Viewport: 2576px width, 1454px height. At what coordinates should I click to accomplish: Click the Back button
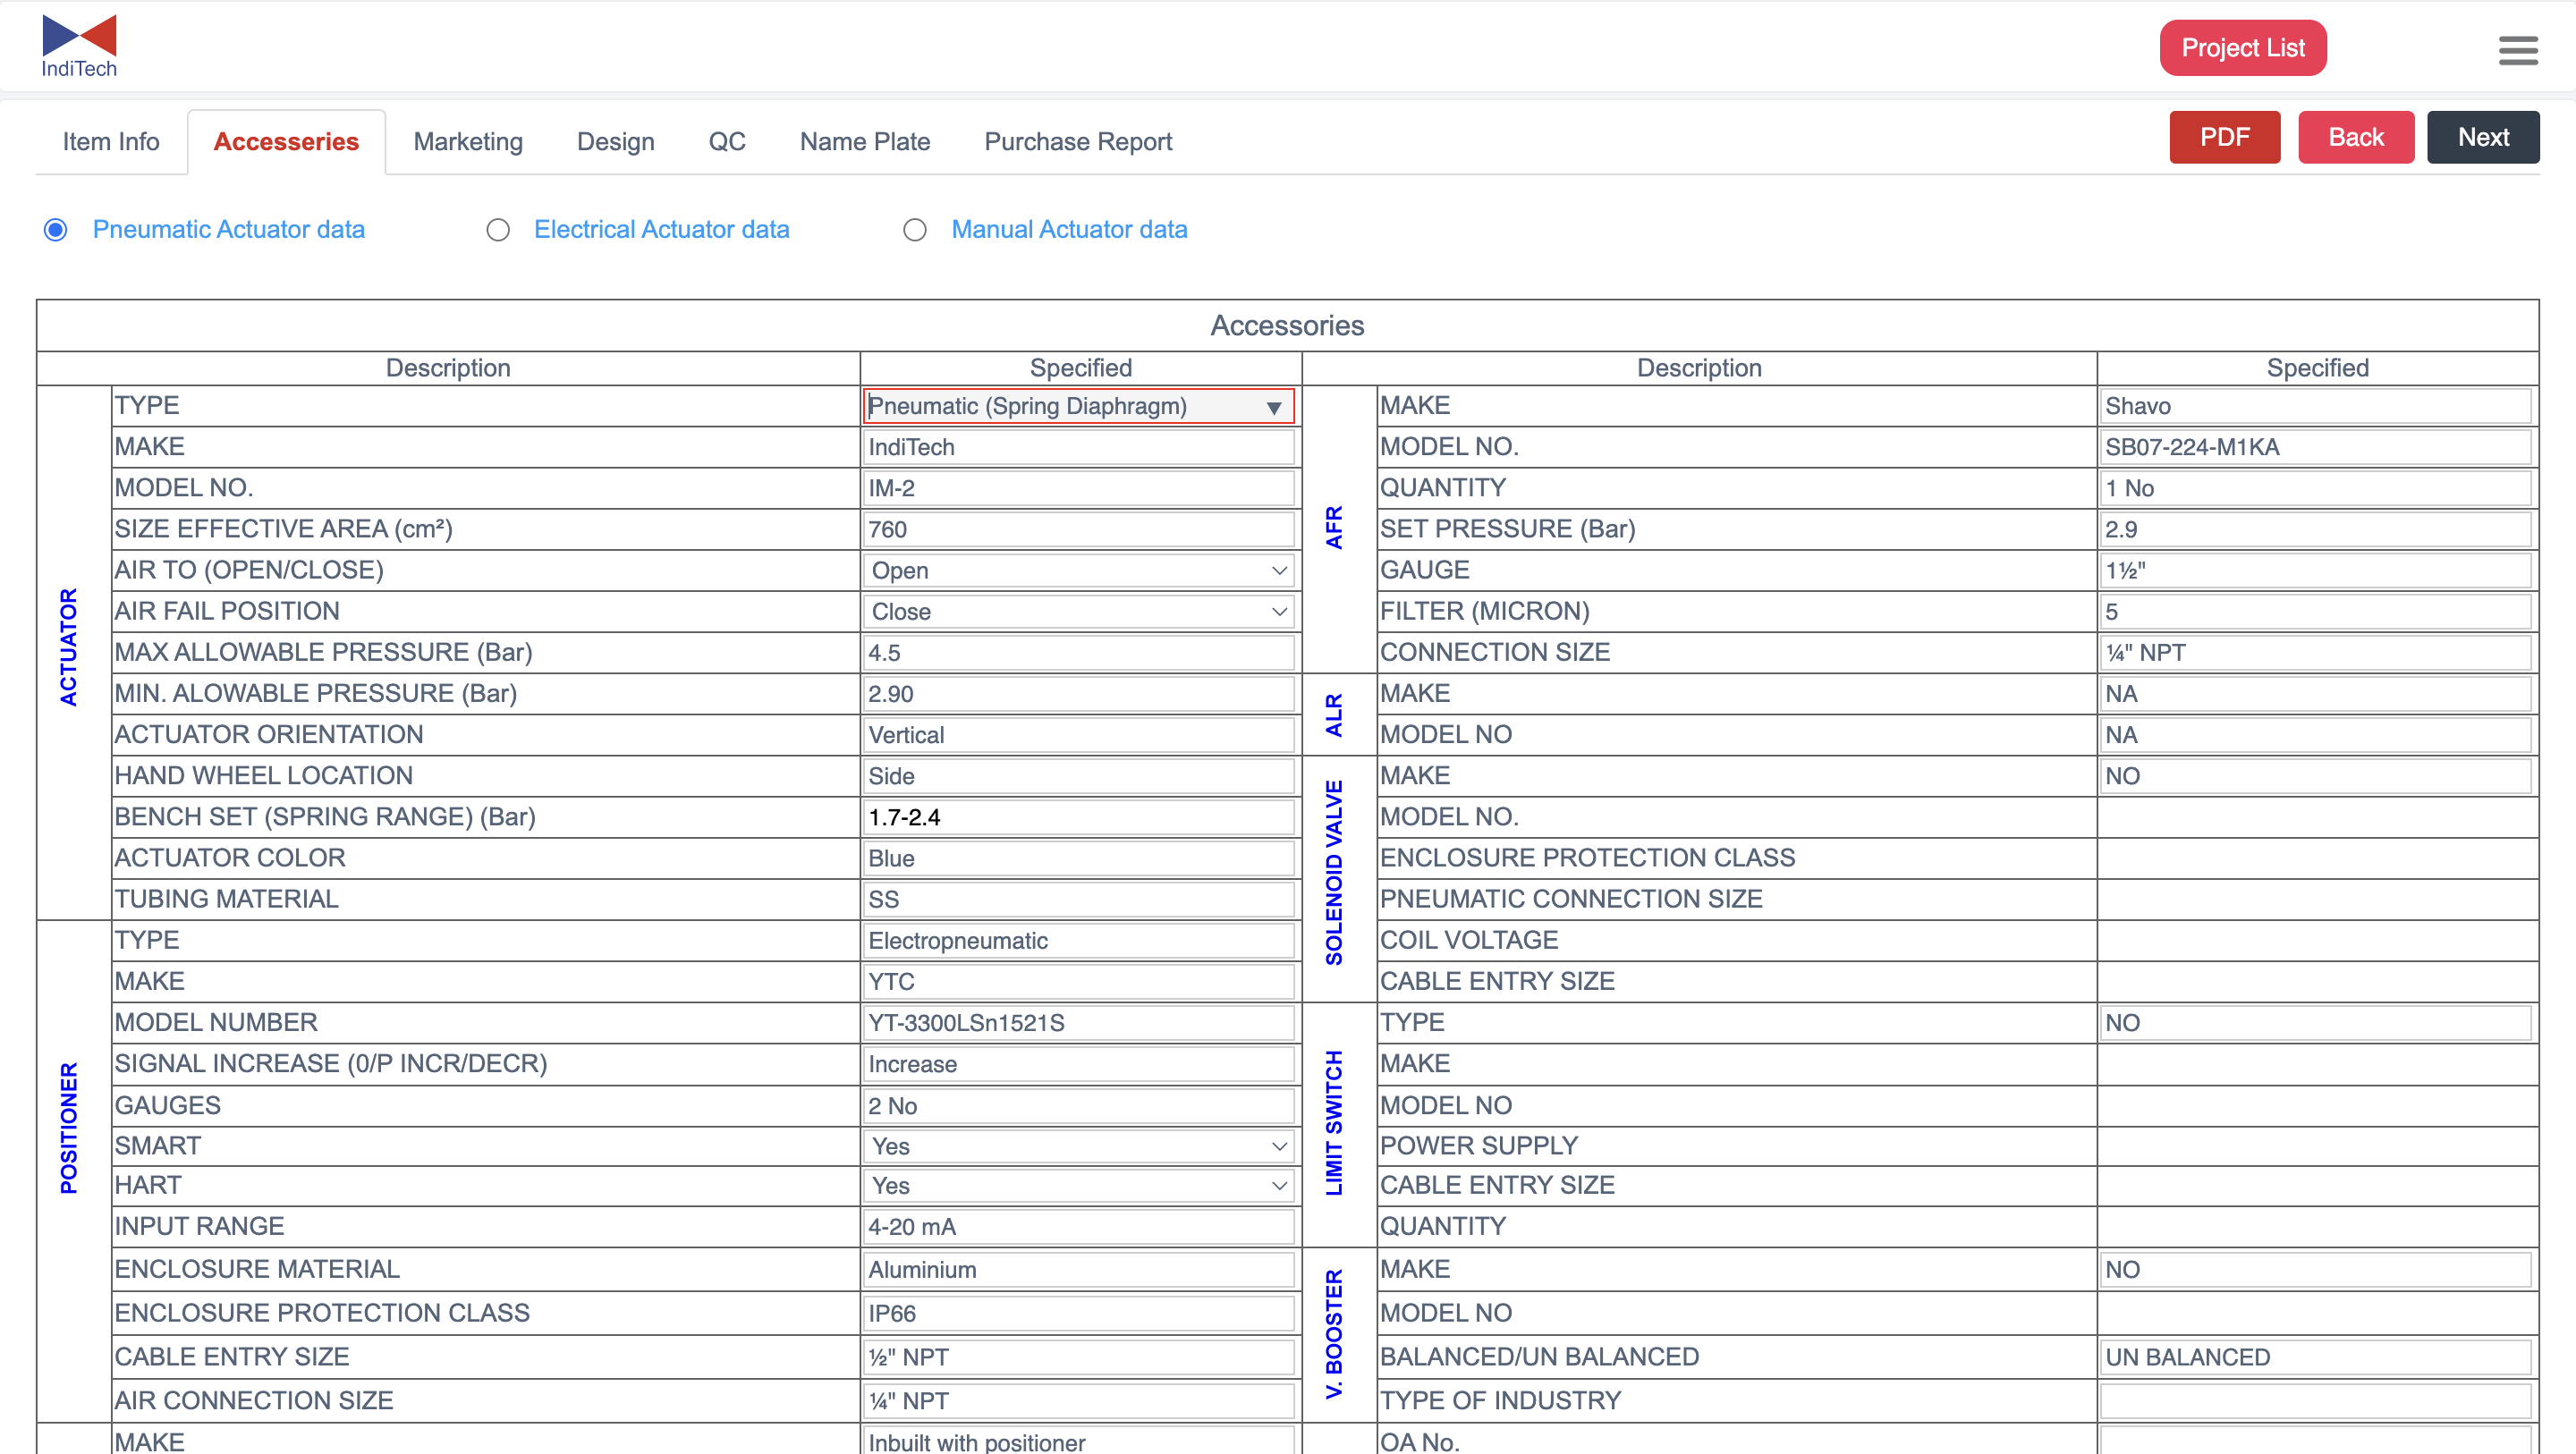tap(2356, 137)
